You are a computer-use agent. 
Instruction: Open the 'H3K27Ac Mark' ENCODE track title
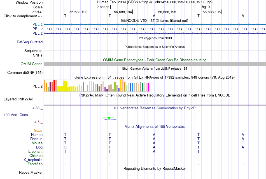pos(155,95)
